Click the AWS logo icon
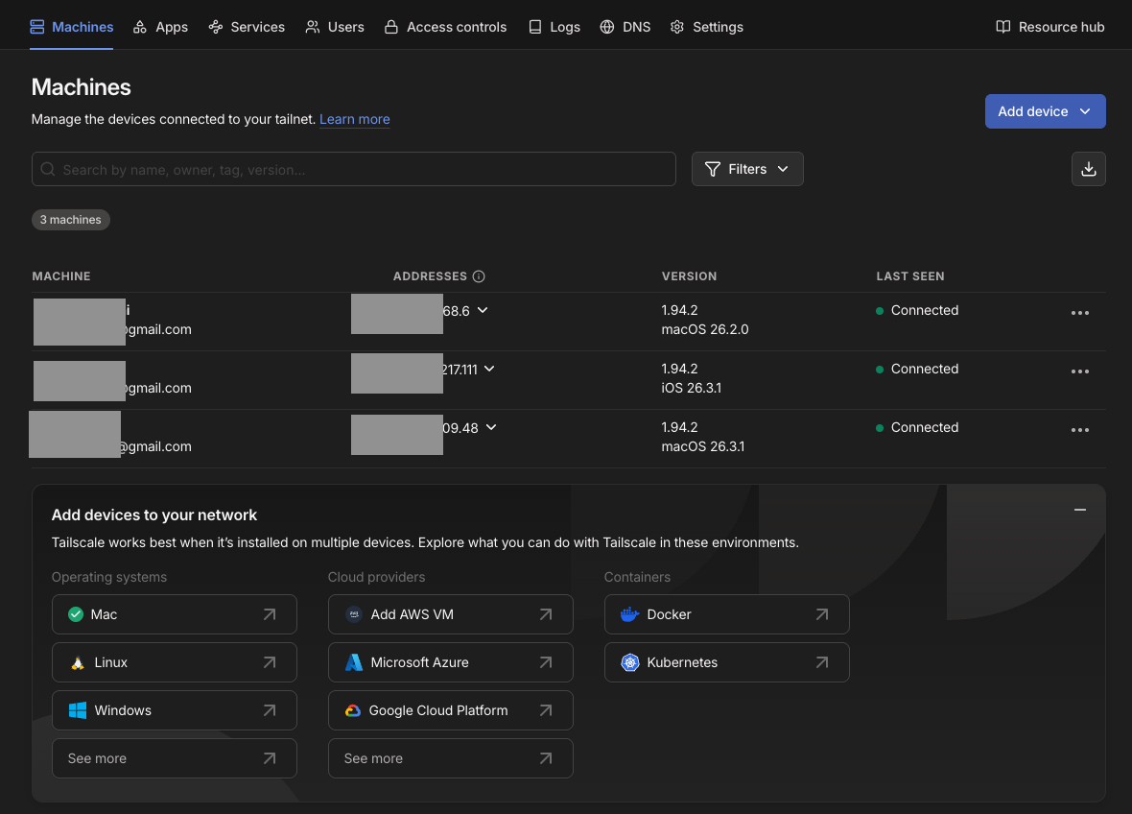Image resolution: width=1132 pixels, height=814 pixels. (x=354, y=614)
